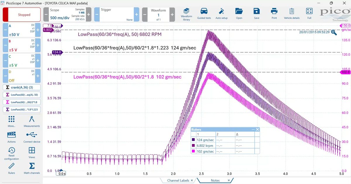
Task: Click the 150.0 right axis marker
Action: coord(345,26)
